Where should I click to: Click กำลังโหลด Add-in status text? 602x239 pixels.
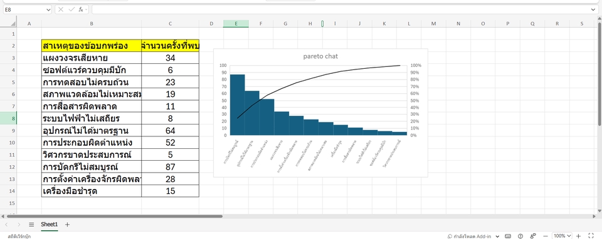469,236
